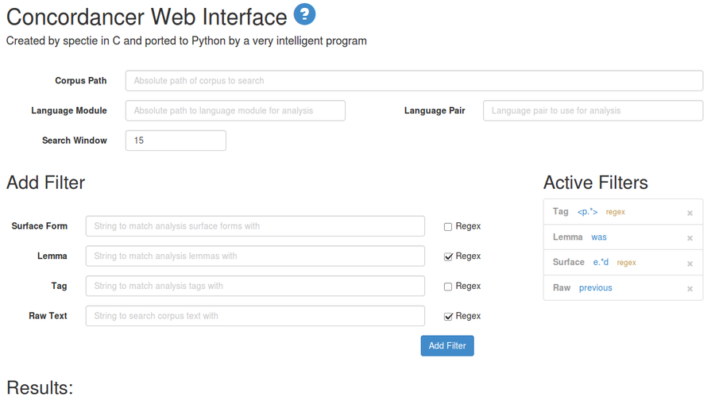Remove the Raw previous active filter
The image size is (715, 416).
click(690, 289)
